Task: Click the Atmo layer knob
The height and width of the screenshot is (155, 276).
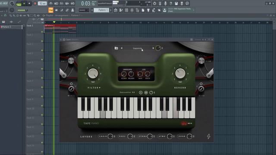Action: point(169,136)
